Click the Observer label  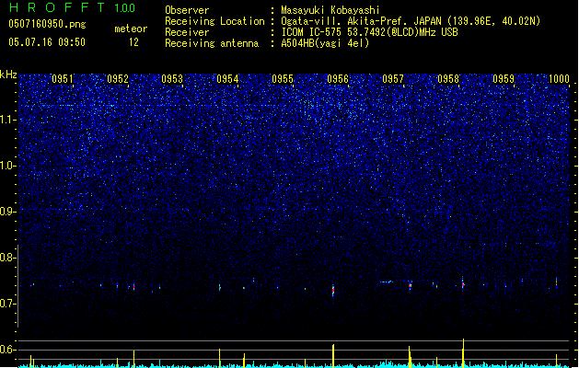tap(187, 10)
